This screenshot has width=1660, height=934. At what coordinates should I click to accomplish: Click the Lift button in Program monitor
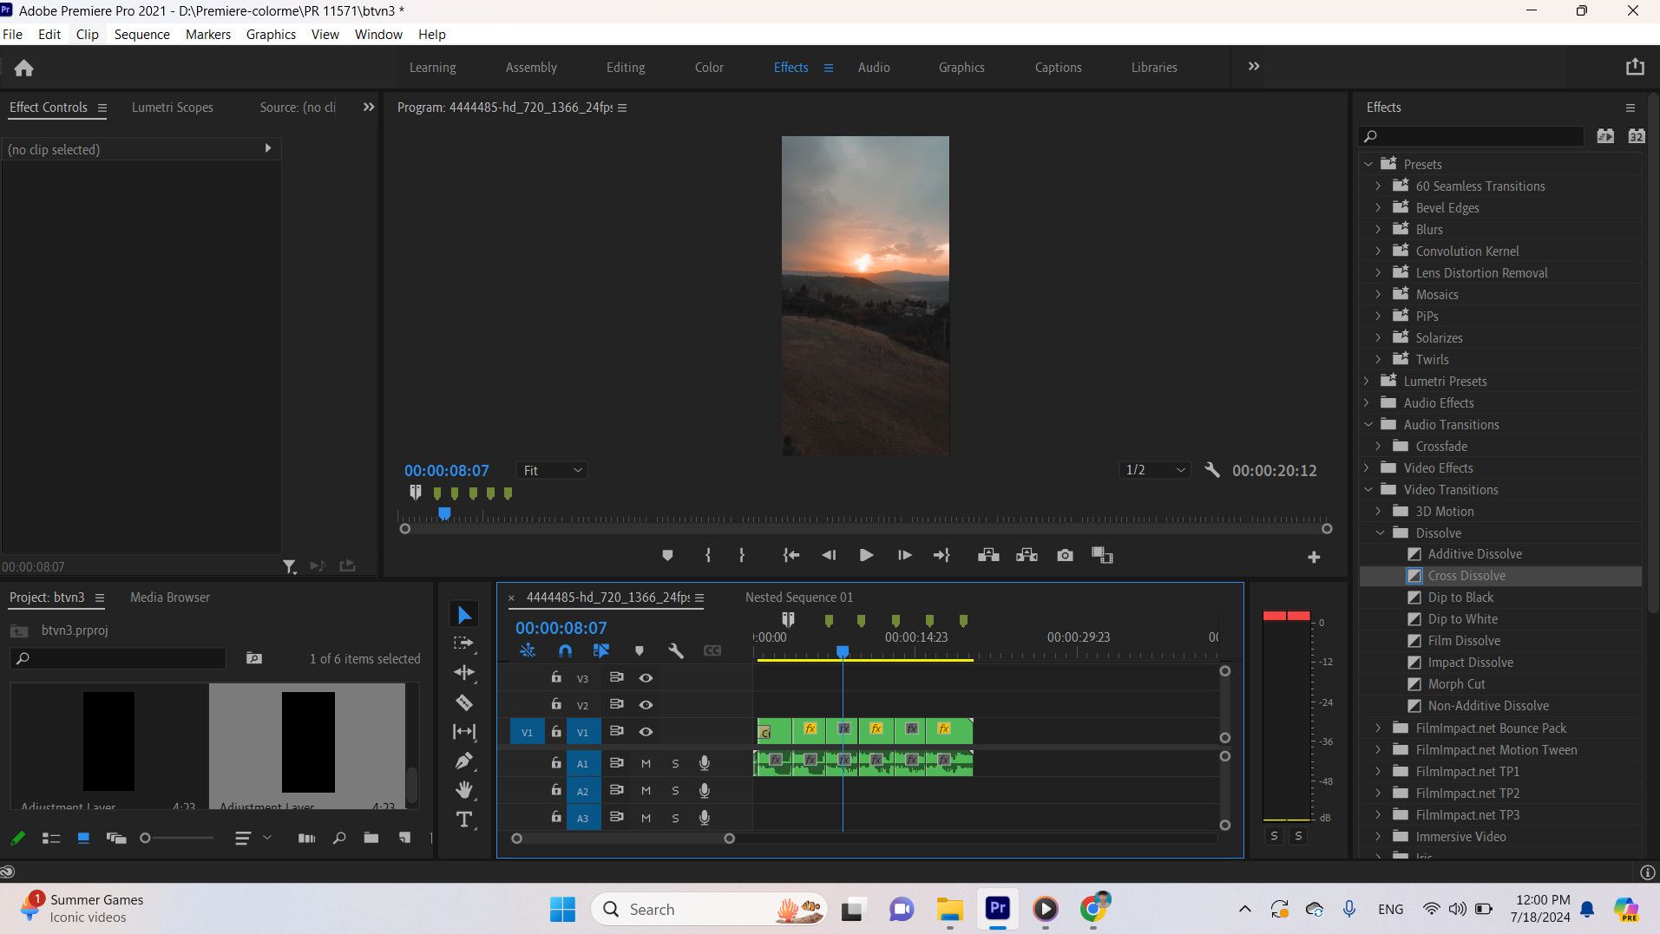point(988,555)
